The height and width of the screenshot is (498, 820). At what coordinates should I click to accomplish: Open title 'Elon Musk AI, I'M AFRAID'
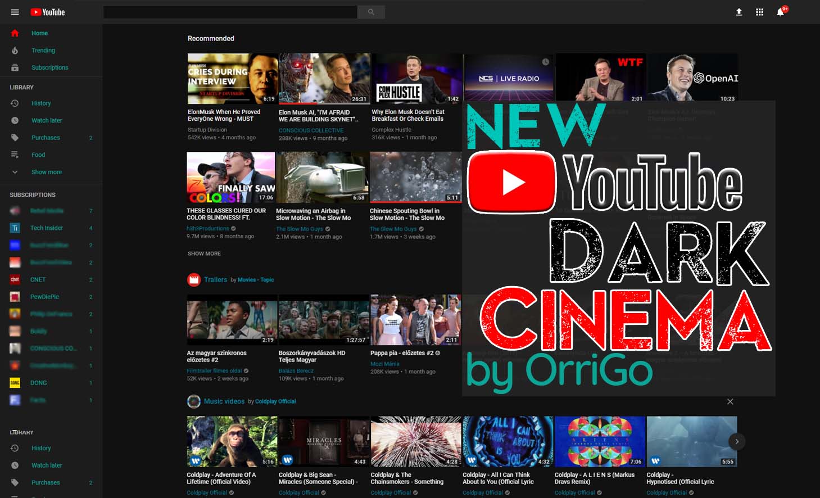(x=318, y=116)
